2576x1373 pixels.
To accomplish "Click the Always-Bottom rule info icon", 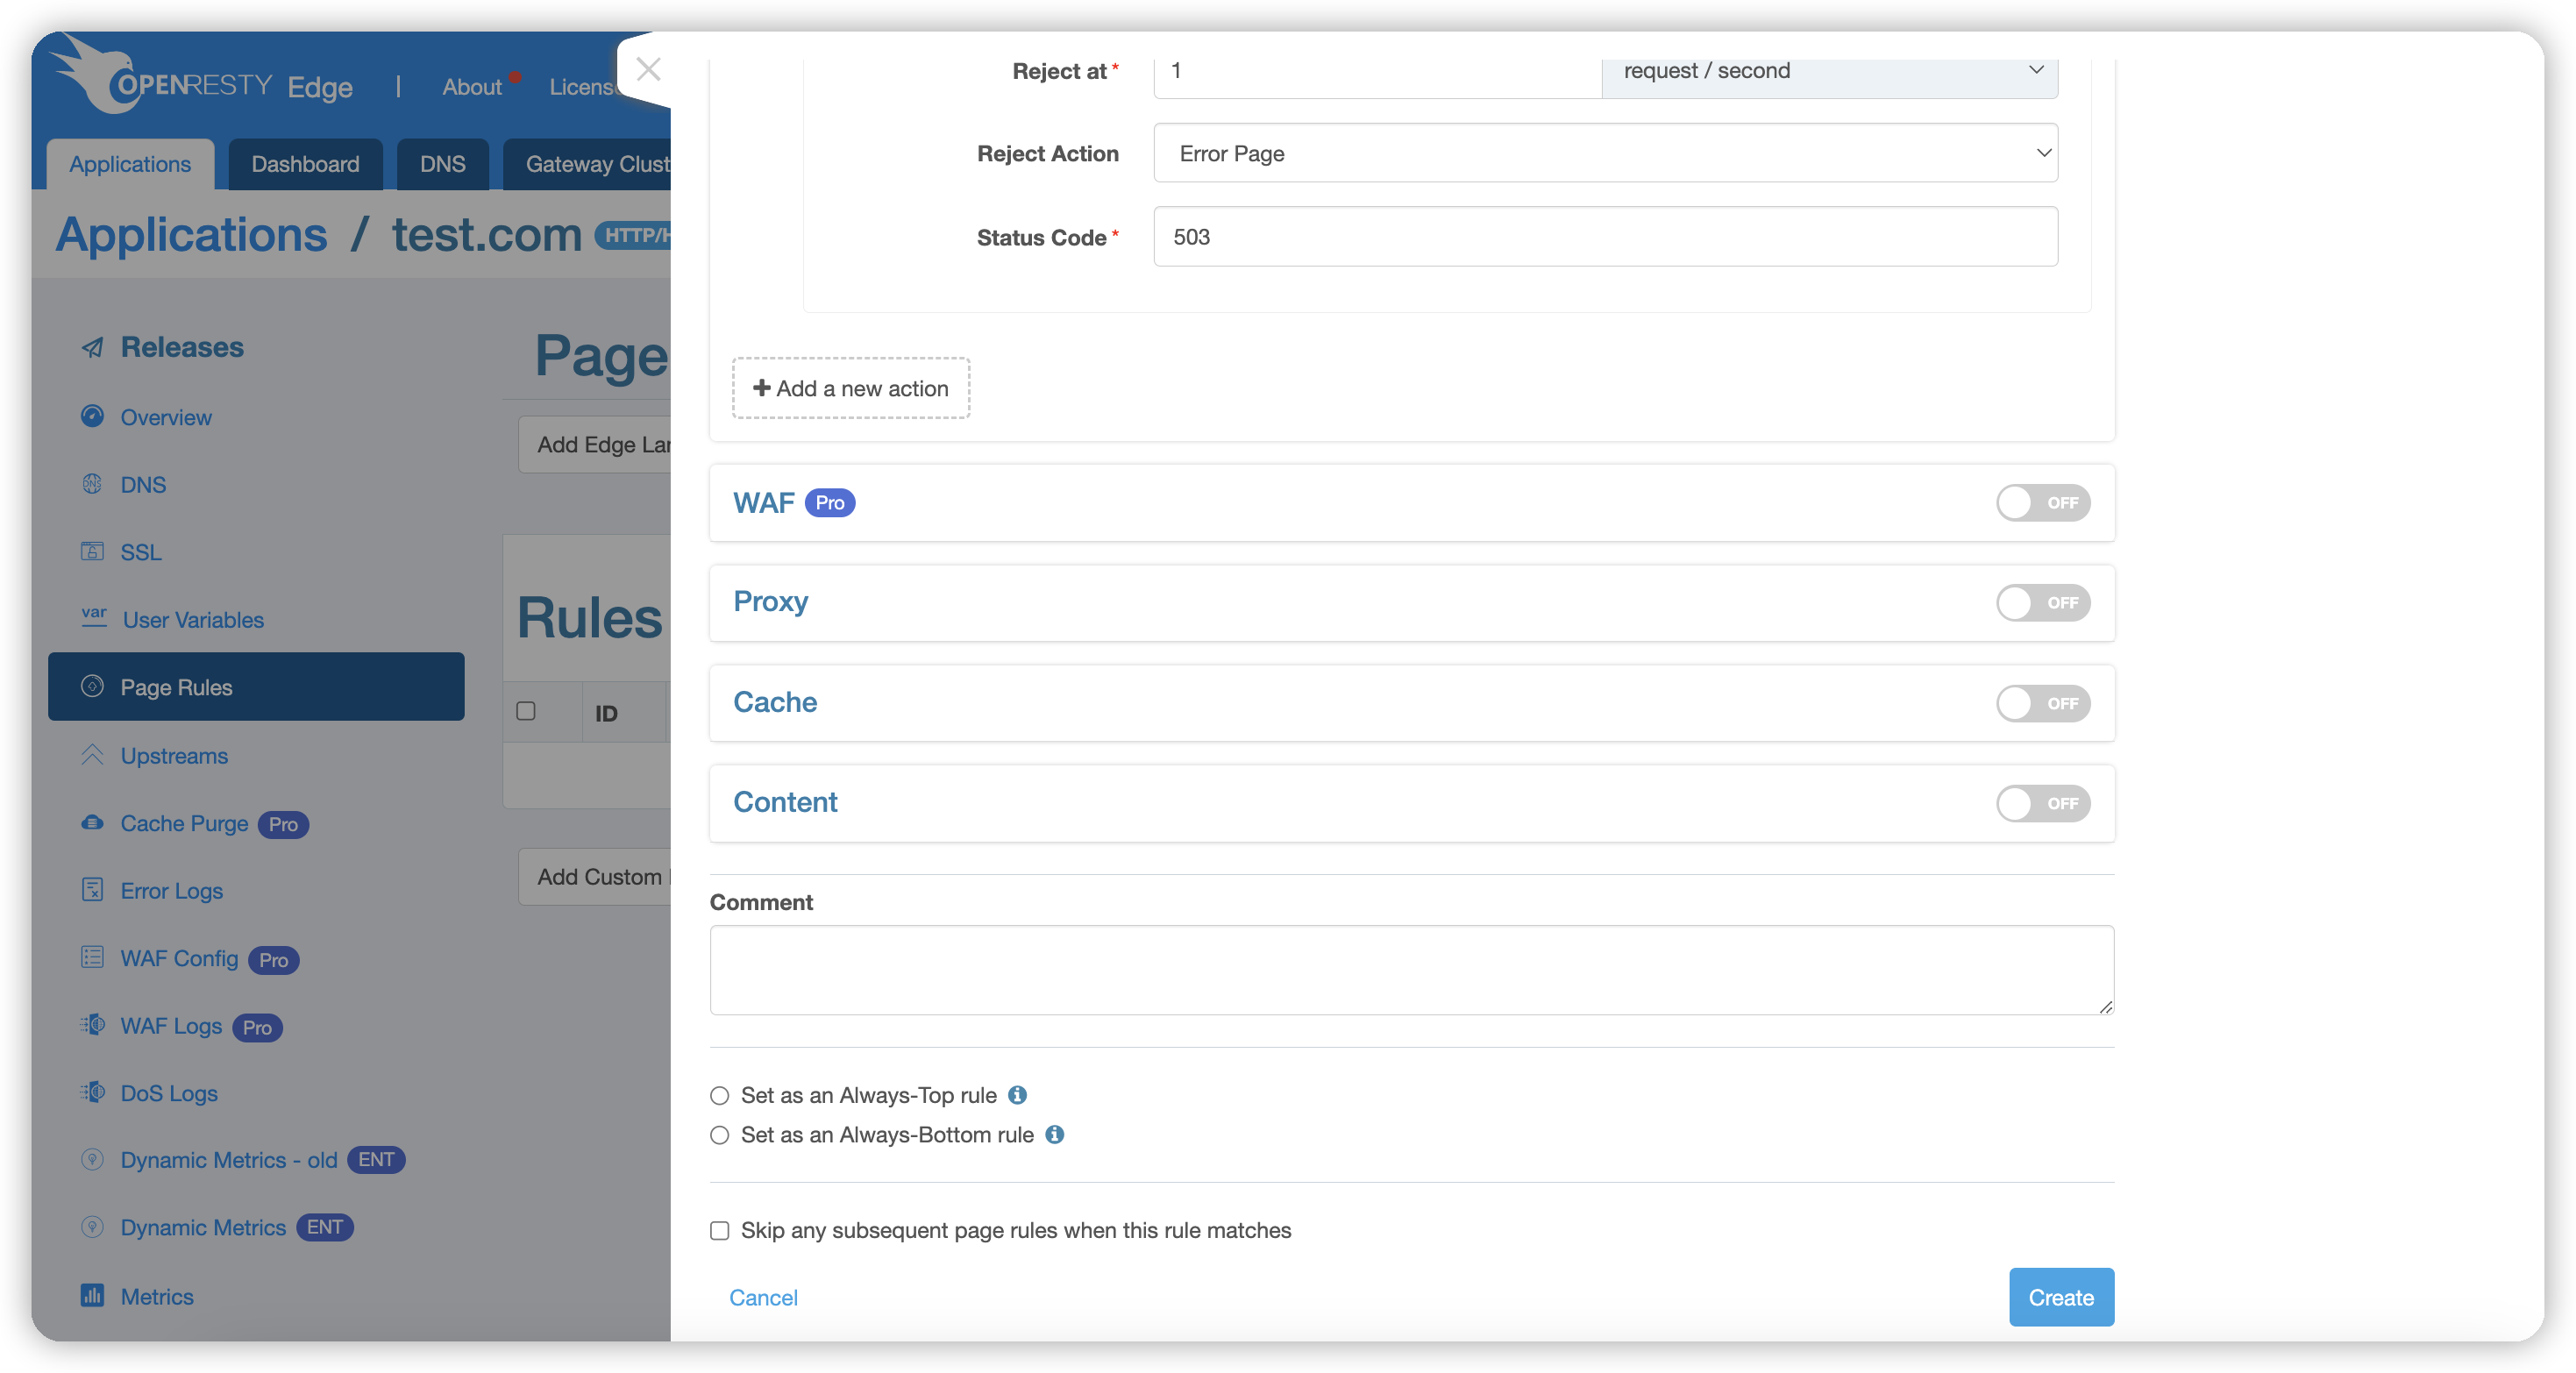I will 1054,1134.
